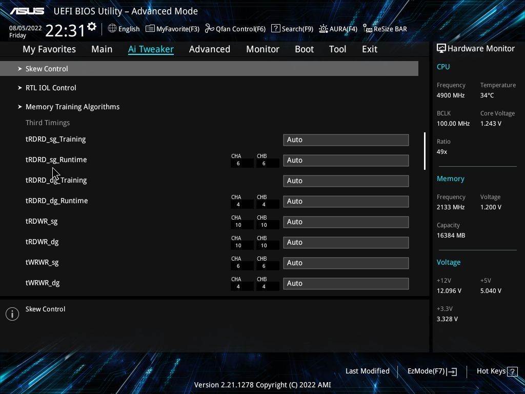The width and height of the screenshot is (525, 394).
Task: Expand the RTL IOL Control arrow
Action: pos(20,88)
